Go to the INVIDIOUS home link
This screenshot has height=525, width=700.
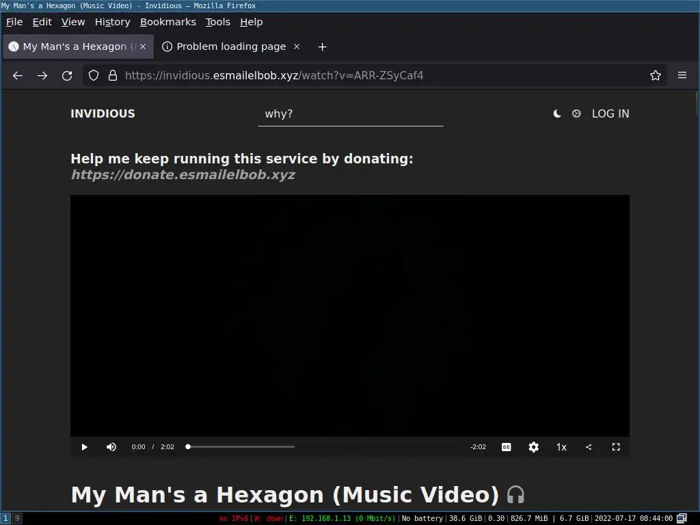click(103, 114)
